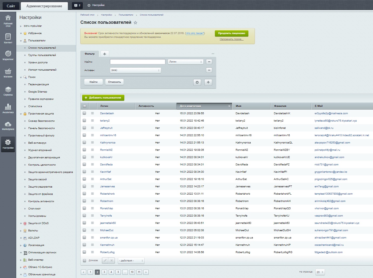The height and width of the screenshot is (278, 373).
Task: Open the Что это такое? link
Action: (195, 33)
